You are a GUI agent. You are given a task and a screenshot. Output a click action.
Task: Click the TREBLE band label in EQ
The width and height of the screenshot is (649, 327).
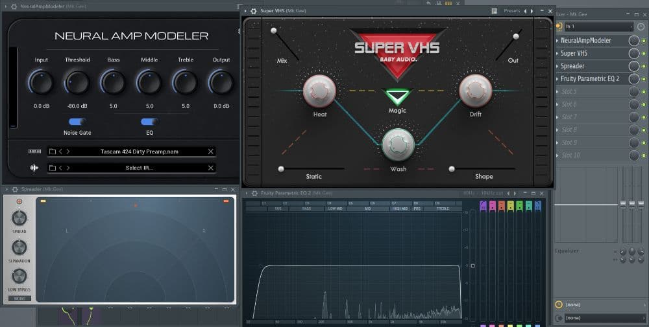pyautogui.click(x=443, y=209)
